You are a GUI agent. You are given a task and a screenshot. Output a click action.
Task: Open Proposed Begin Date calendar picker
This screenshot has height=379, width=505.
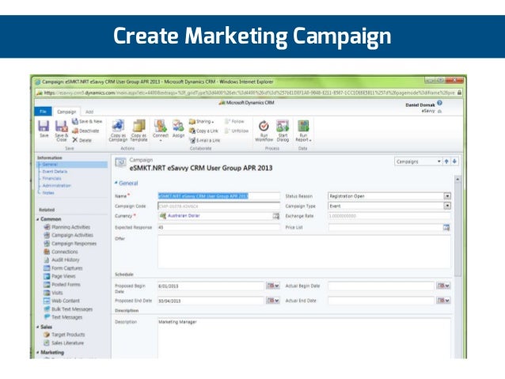tap(272, 286)
